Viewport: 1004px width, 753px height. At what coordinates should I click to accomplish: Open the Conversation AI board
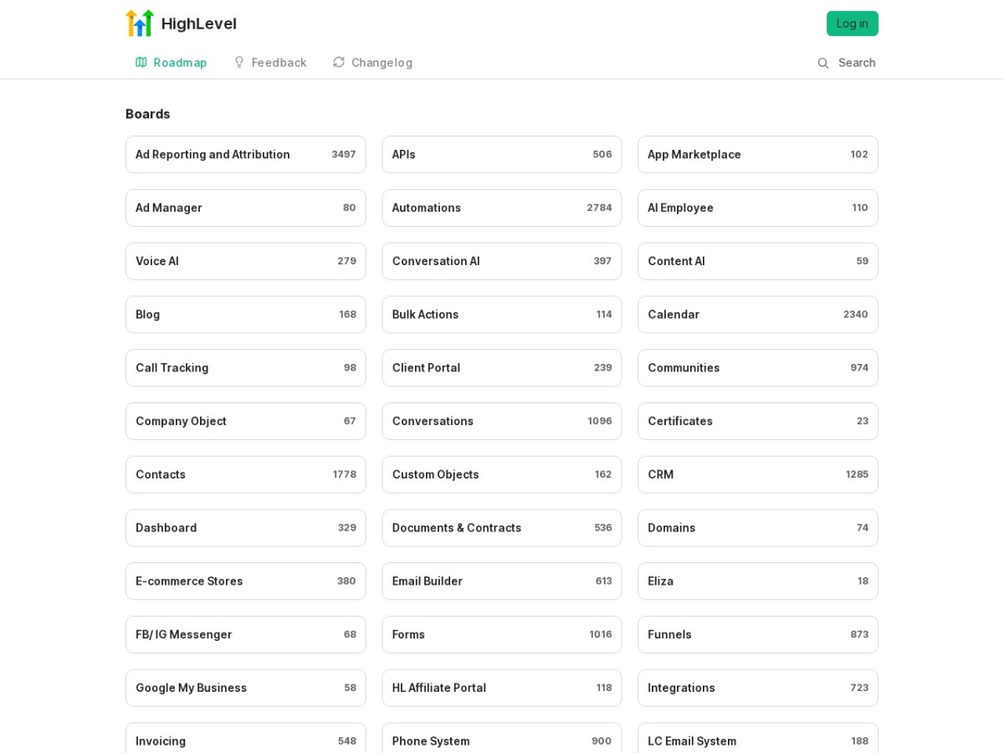pos(502,261)
